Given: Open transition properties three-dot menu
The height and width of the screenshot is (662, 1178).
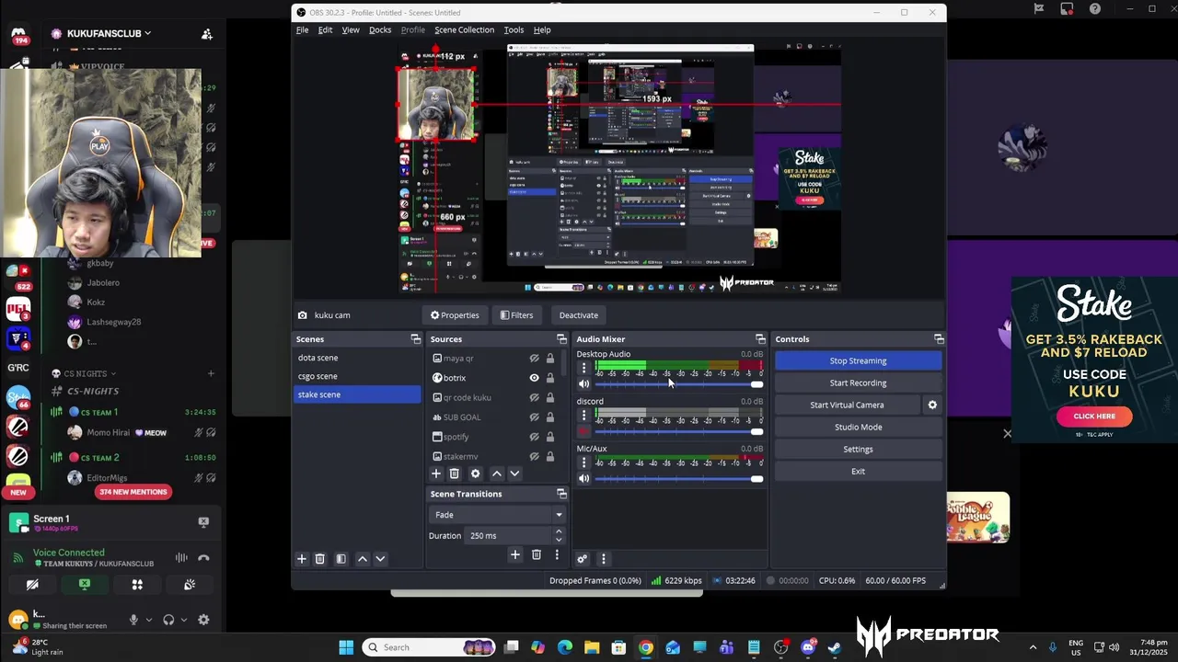Looking at the screenshot, I should (557, 554).
